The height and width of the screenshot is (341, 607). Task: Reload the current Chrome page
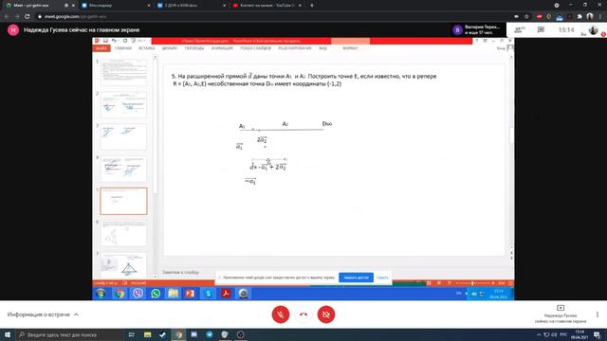coord(28,16)
